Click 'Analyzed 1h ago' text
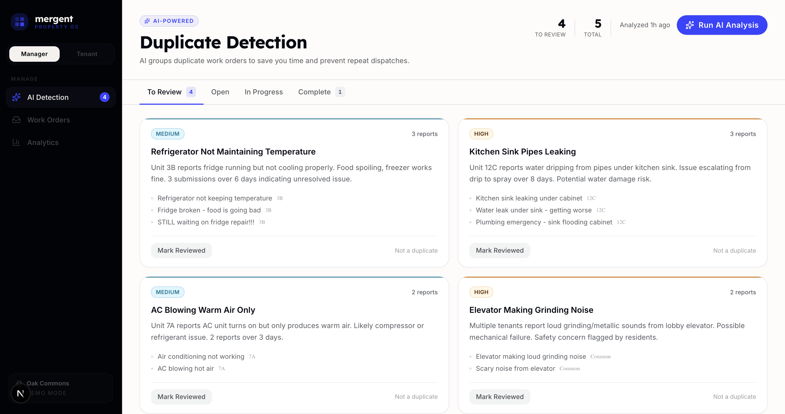Image resolution: width=785 pixels, height=414 pixels. click(x=645, y=25)
